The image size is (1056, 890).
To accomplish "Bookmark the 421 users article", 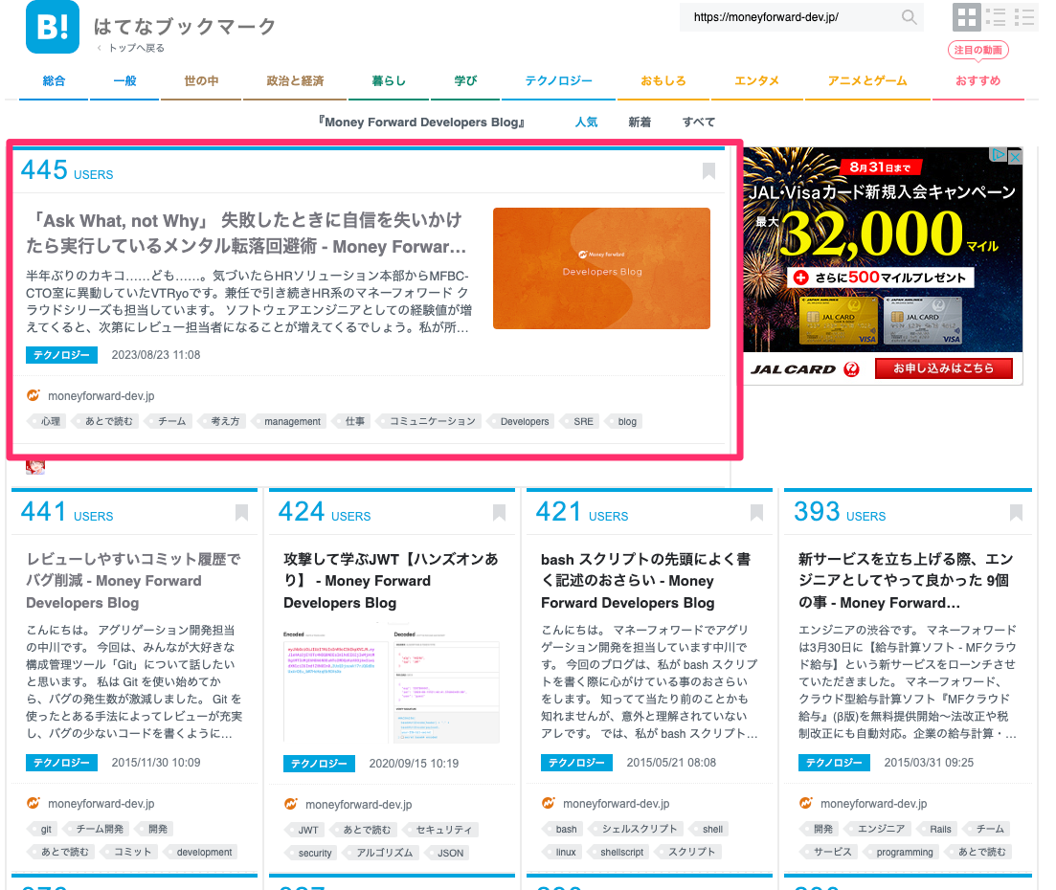I will [x=757, y=513].
